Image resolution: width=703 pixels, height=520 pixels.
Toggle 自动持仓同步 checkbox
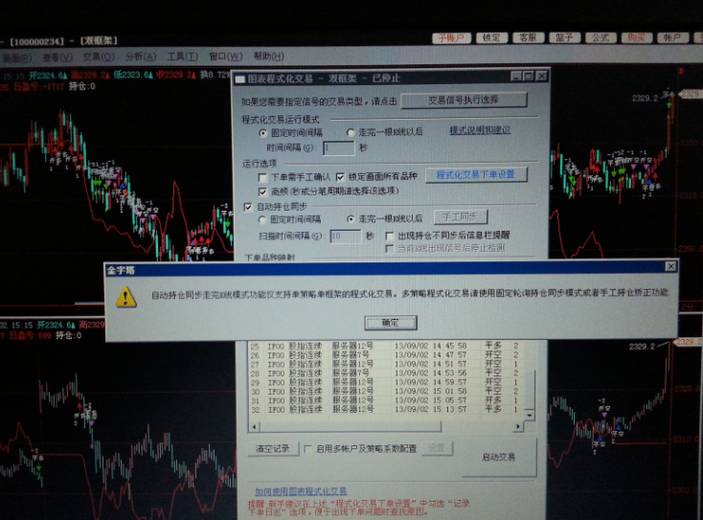248,207
